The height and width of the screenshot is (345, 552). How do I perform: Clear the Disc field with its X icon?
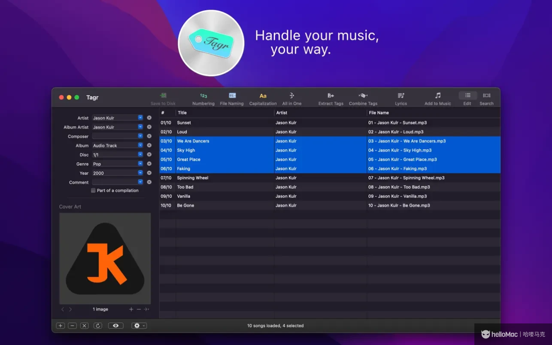(149, 154)
